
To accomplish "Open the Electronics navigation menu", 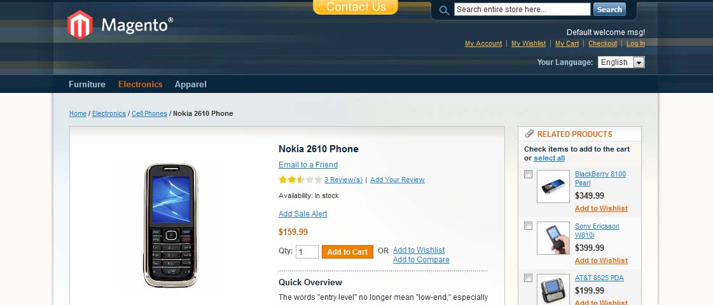I will click(140, 84).
